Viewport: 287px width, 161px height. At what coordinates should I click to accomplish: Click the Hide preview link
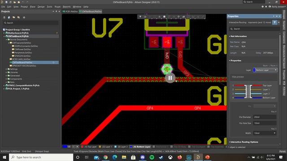[x=238, y=77]
